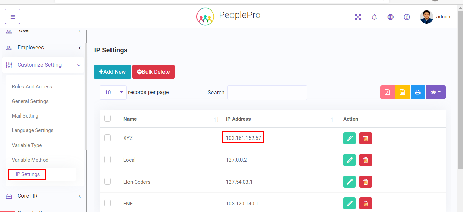Select the XYZ row checkbox
The image size is (463, 212).
108,138
